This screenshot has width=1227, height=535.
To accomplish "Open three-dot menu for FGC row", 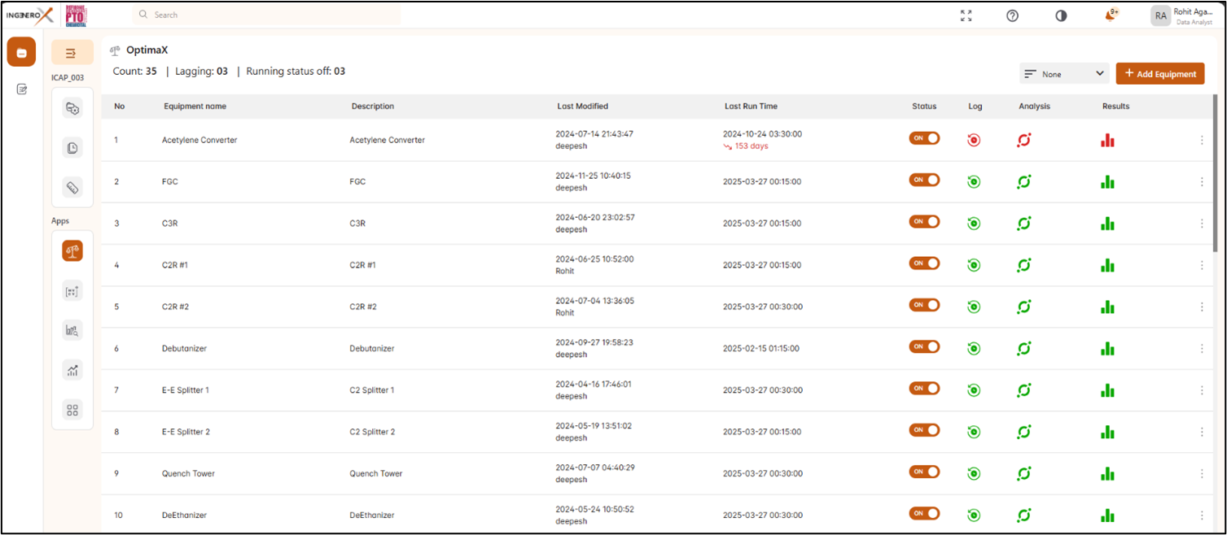I will pyautogui.click(x=1201, y=181).
